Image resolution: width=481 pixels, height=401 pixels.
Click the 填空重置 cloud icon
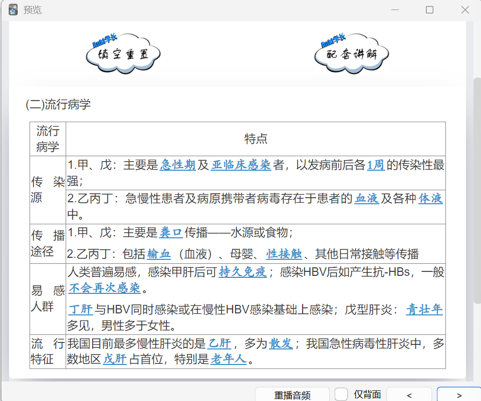pyautogui.click(x=123, y=54)
